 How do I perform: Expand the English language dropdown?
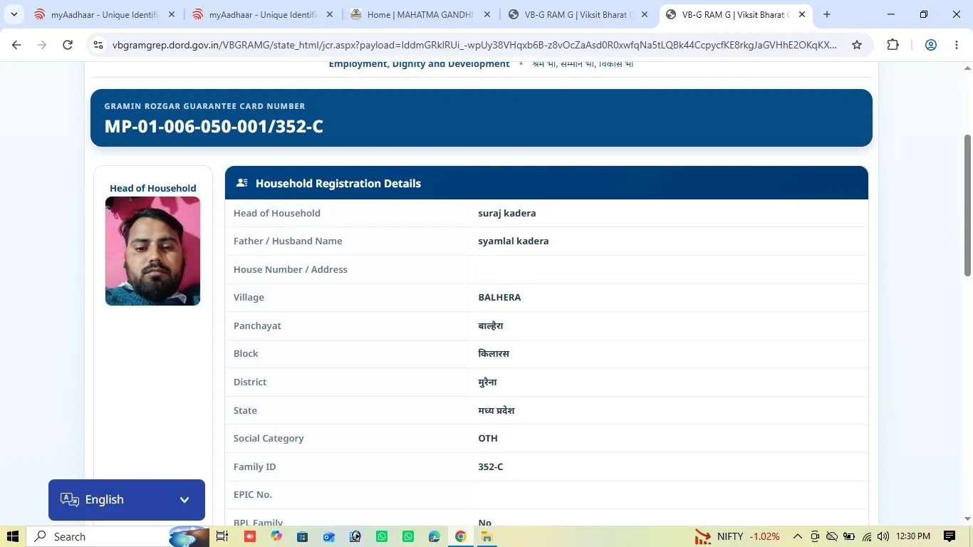(127, 500)
